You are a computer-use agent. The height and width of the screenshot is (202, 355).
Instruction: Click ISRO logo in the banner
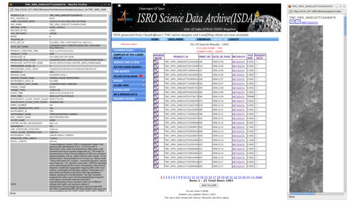coord(124,17)
